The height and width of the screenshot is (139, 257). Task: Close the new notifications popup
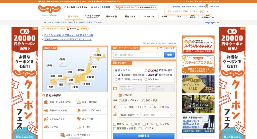tap(207, 12)
